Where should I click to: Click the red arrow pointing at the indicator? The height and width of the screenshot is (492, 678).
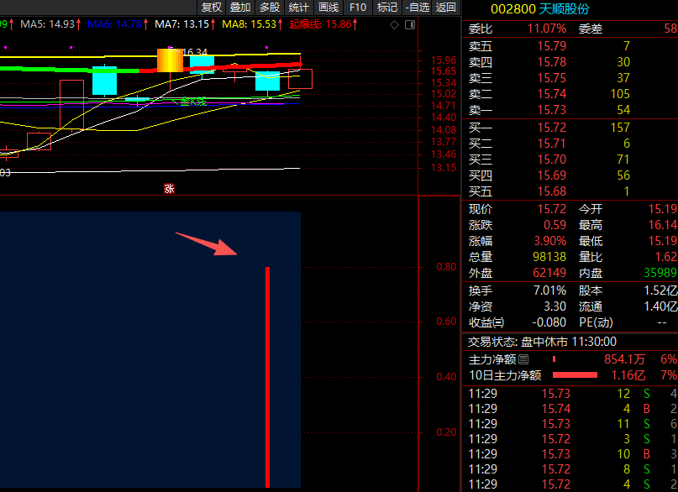(x=208, y=243)
